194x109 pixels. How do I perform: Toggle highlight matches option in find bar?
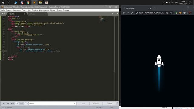pyautogui.click(x=26, y=104)
